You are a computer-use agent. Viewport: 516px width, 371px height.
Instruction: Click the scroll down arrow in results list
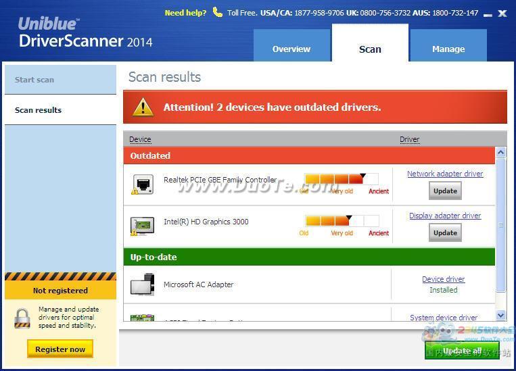pos(501,315)
